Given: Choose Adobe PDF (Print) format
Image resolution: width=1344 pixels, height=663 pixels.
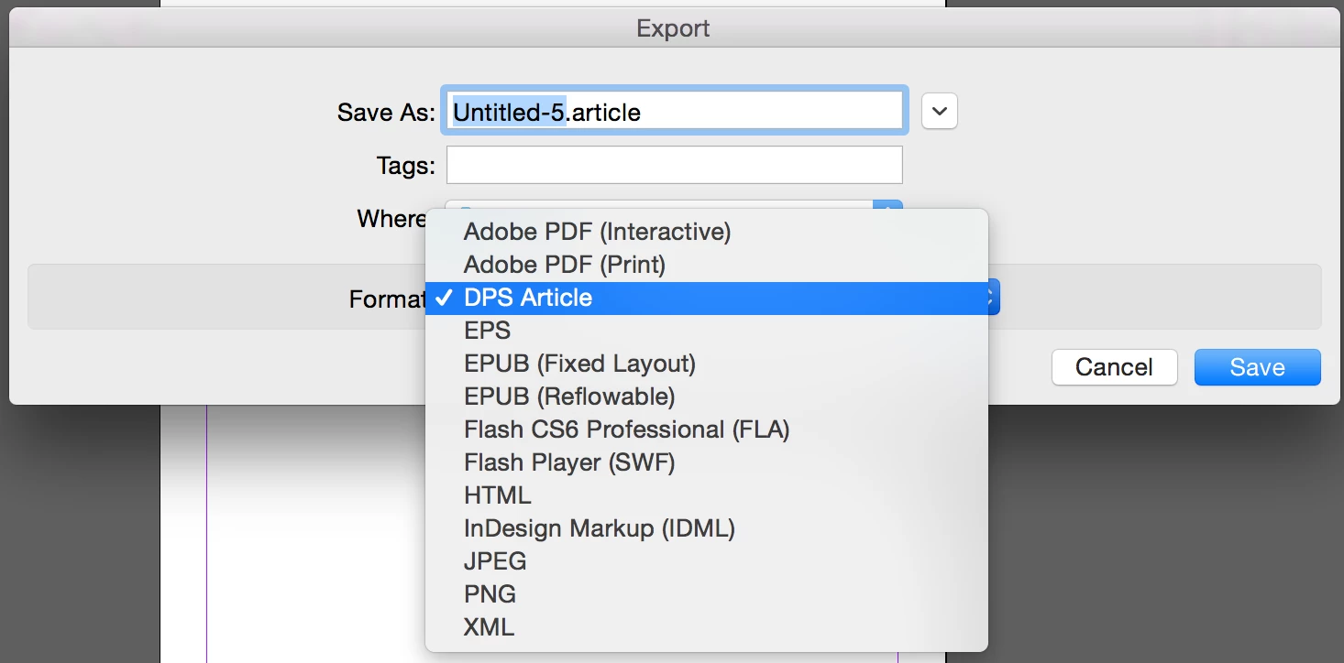Looking at the screenshot, I should pyautogui.click(x=707, y=265).
